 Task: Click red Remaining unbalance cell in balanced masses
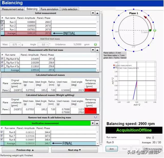90,90
